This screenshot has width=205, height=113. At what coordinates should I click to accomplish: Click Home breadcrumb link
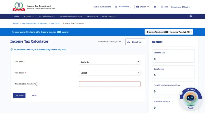[x=16, y=23]
